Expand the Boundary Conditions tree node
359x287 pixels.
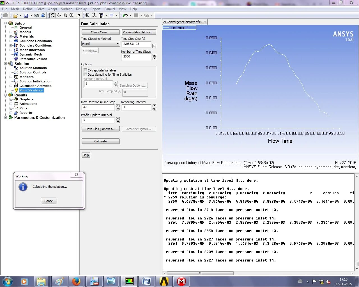11,45
